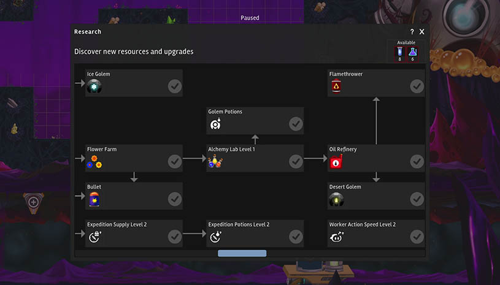500x285 pixels.
Task: Click the Expedition Supply Level 2 node
Action: pos(134,233)
